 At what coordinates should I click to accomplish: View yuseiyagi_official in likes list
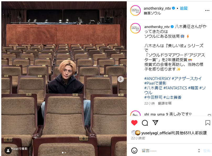tap(156, 133)
